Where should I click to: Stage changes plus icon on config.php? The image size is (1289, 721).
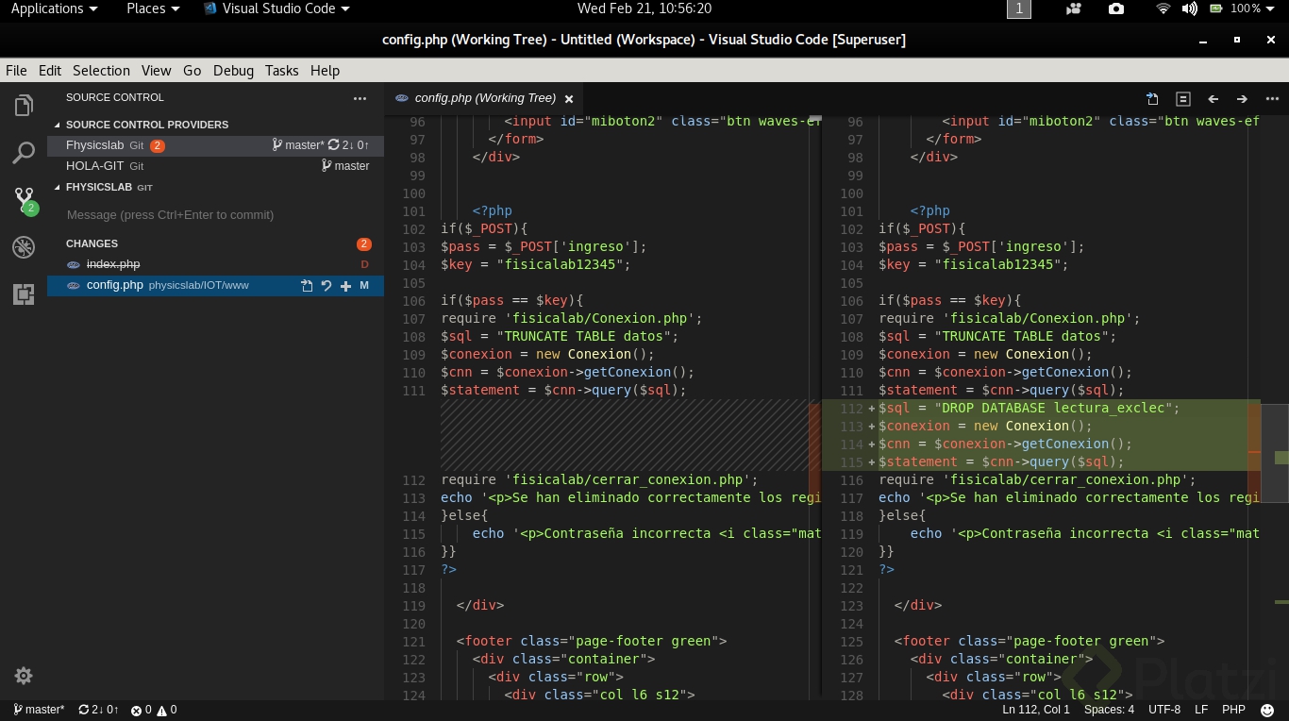(x=345, y=285)
